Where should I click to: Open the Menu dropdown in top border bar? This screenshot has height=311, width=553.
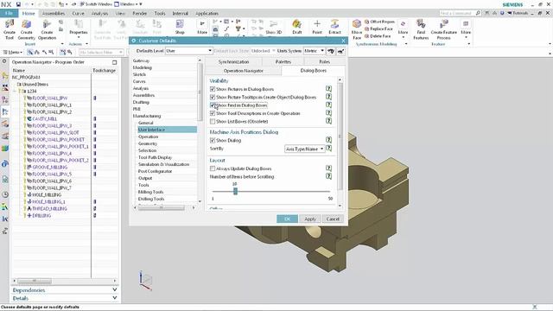(x=13, y=52)
